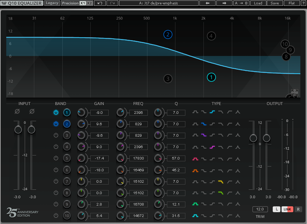307x224 pixels.
Task: Select the pink bell type on band 5
Action: click(x=195, y=159)
